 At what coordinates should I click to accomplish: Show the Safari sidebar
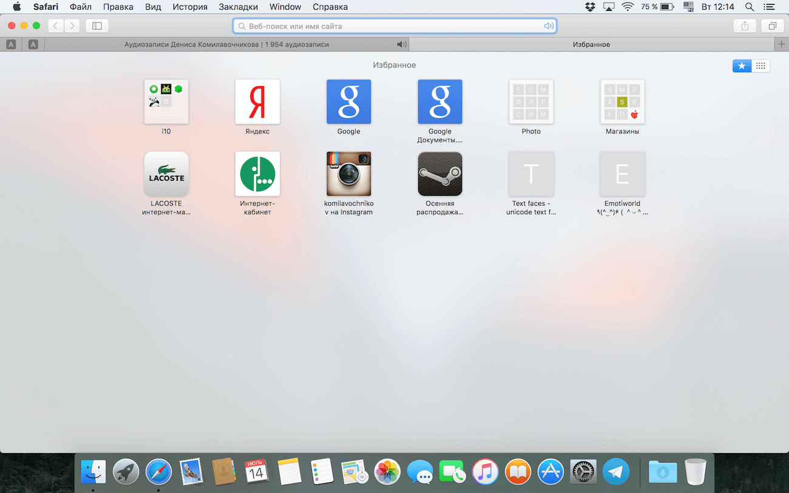click(x=96, y=26)
